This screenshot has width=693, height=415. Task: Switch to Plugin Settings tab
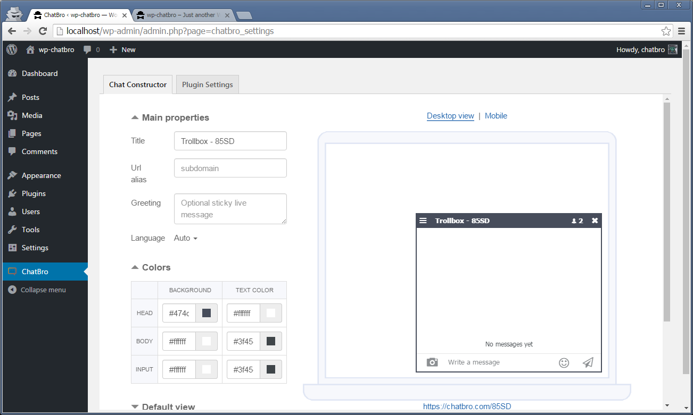(208, 84)
